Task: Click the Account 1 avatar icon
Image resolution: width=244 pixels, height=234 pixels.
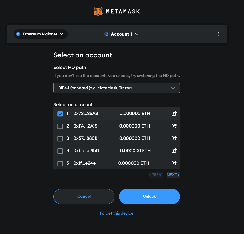Action: click(x=106, y=34)
